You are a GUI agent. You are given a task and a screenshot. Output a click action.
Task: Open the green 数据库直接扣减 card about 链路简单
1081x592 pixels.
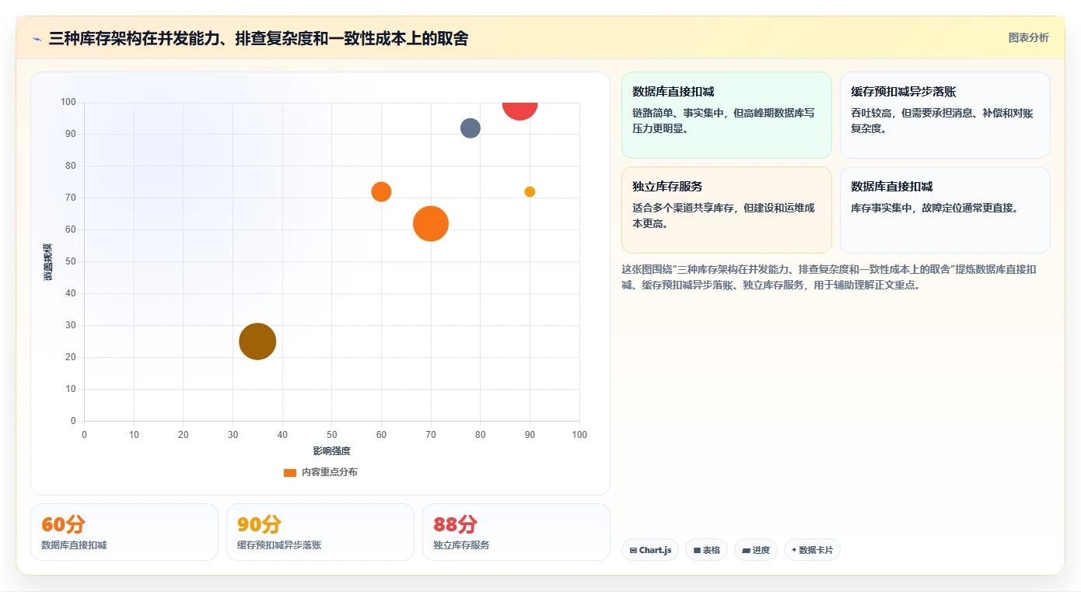pos(726,115)
